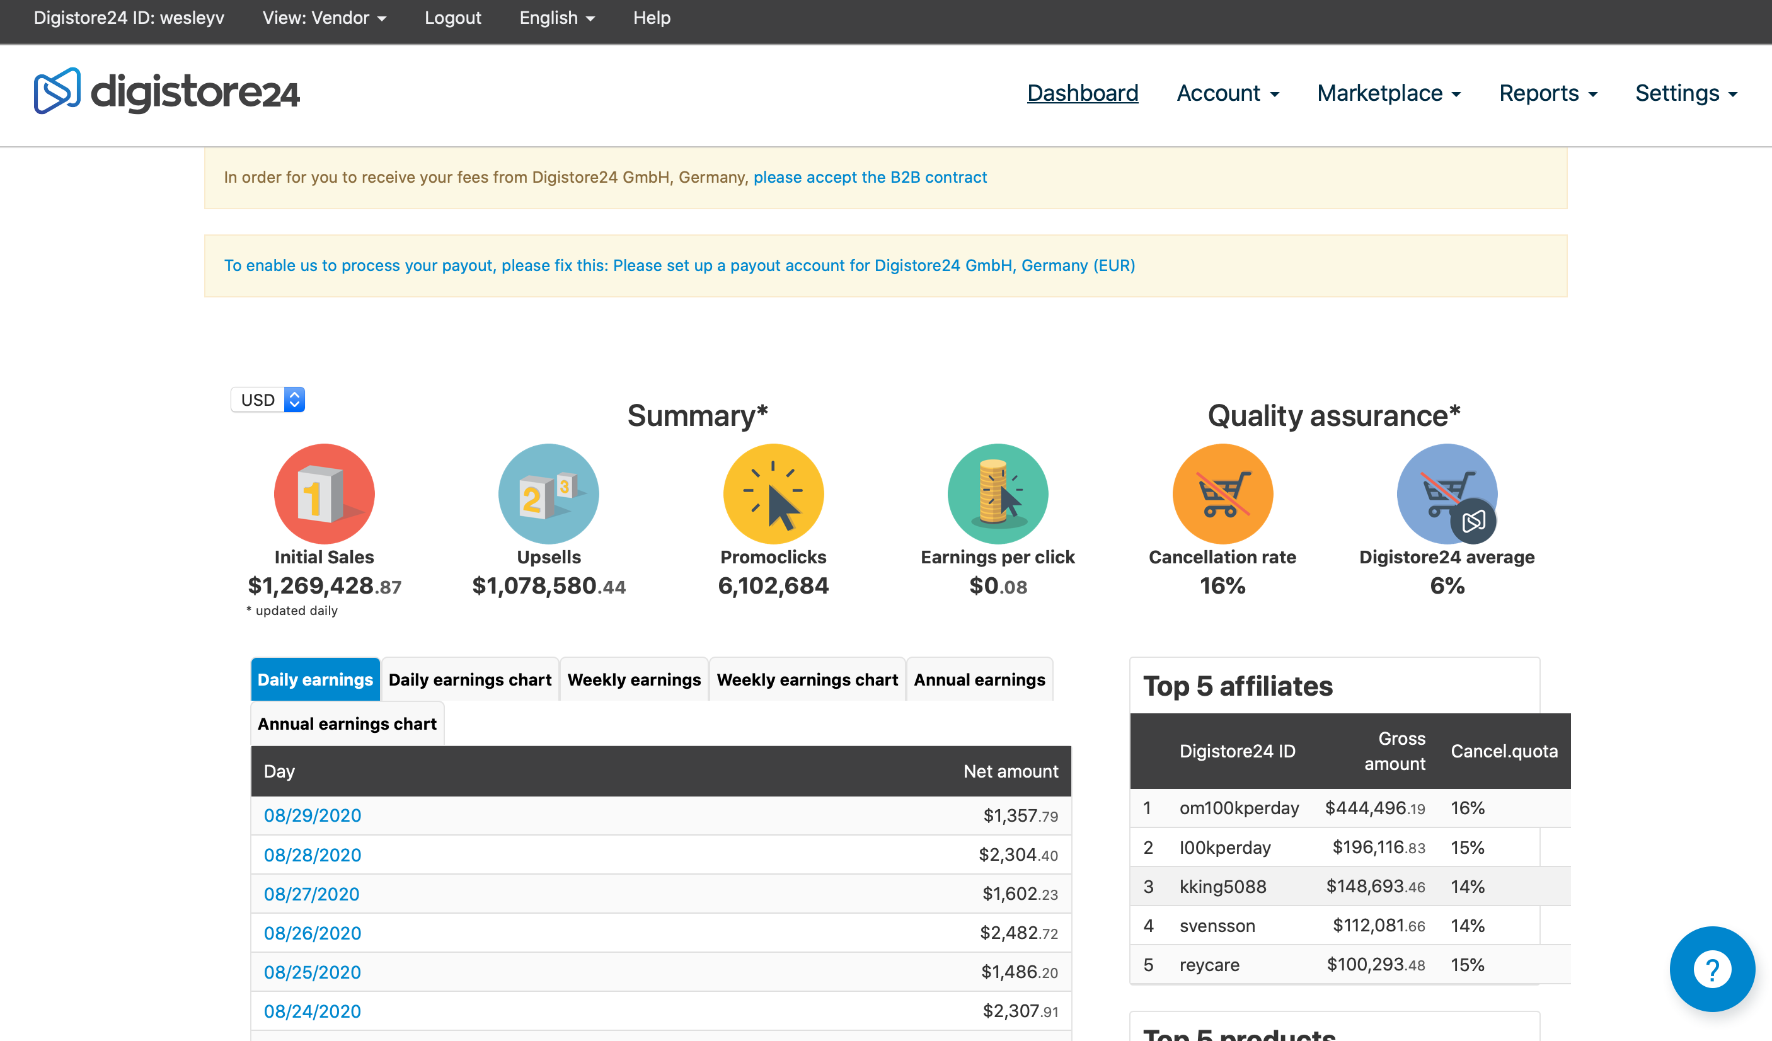Click the Logout link
This screenshot has width=1772, height=1041.
(453, 18)
